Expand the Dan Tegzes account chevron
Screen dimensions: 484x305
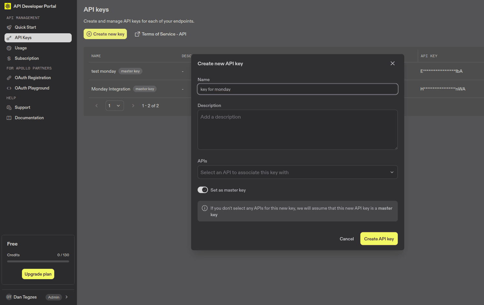pyautogui.click(x=66, y=297)
